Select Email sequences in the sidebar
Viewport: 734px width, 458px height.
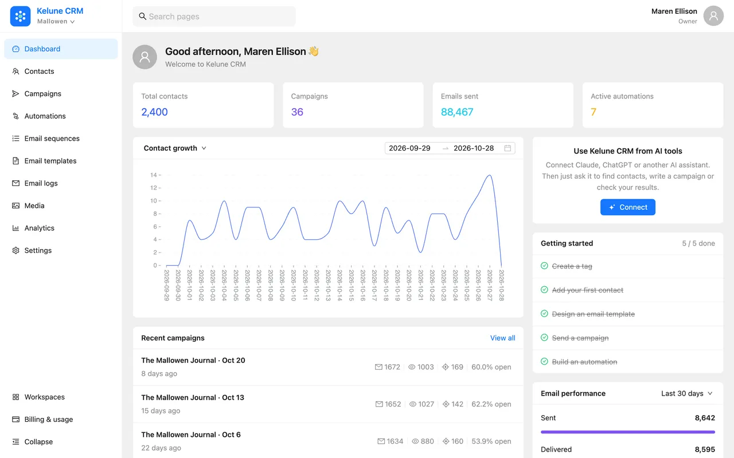coord(61,139)
